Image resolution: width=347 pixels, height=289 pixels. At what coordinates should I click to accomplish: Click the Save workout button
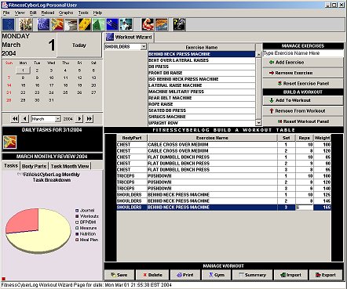pyautogui.click(x=119, y=275)
